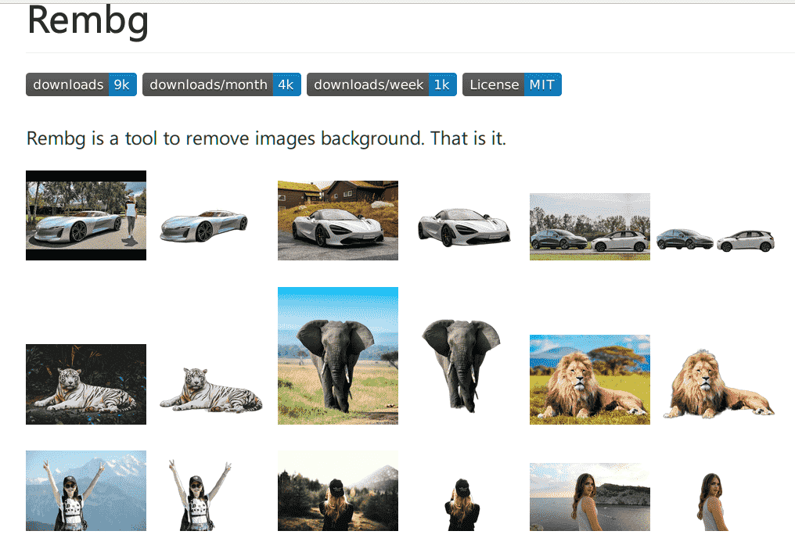Open the silver concept car cutout image
Screen dimensions: 795x549
[203, 225]
